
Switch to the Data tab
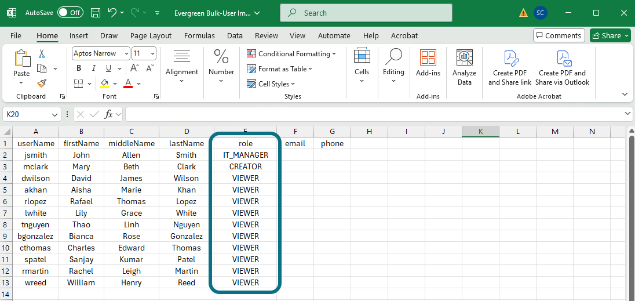[235, 35]
